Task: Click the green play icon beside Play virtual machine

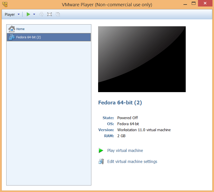Action: [x=101, y=150]
